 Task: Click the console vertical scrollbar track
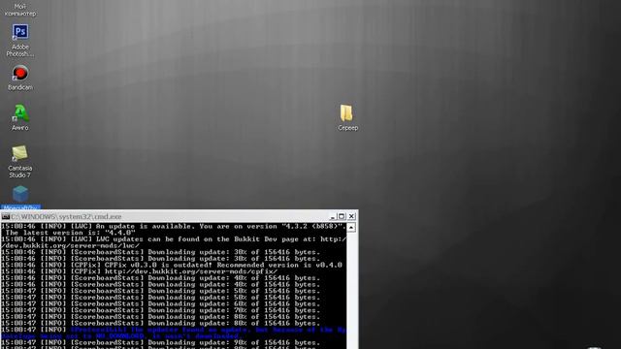pos(351,291)
